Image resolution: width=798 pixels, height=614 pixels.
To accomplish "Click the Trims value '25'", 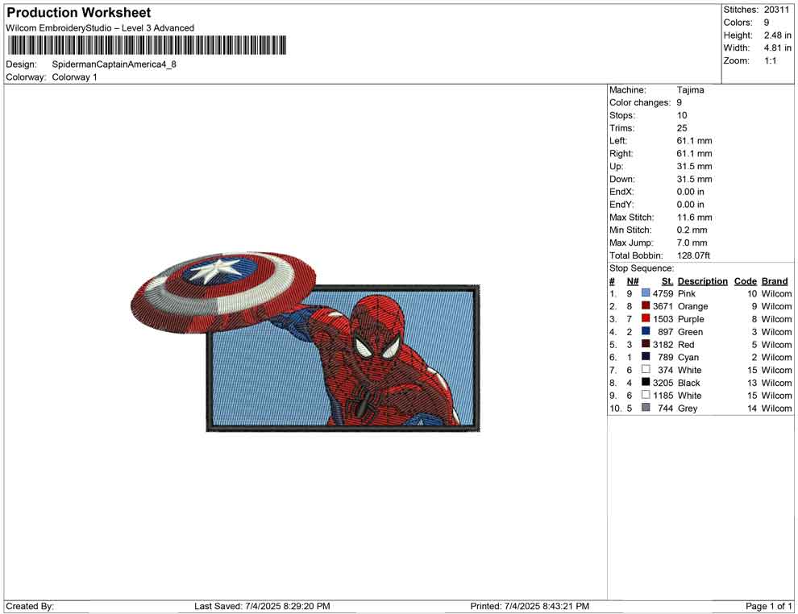I will [x=682, y=127].
